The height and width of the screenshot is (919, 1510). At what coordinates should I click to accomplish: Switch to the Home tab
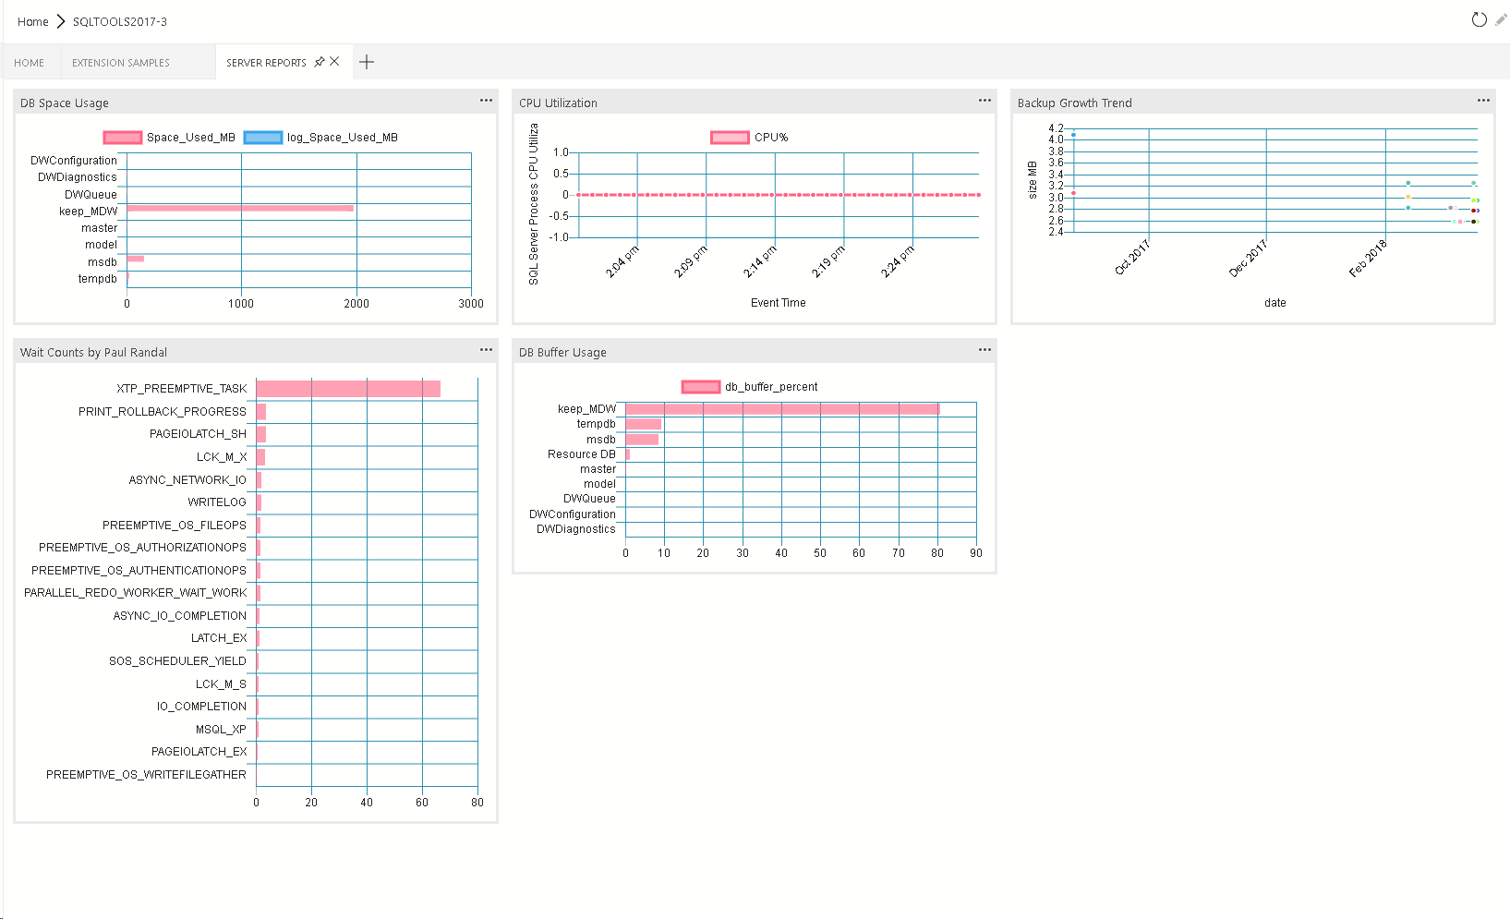tap(30, 63)
